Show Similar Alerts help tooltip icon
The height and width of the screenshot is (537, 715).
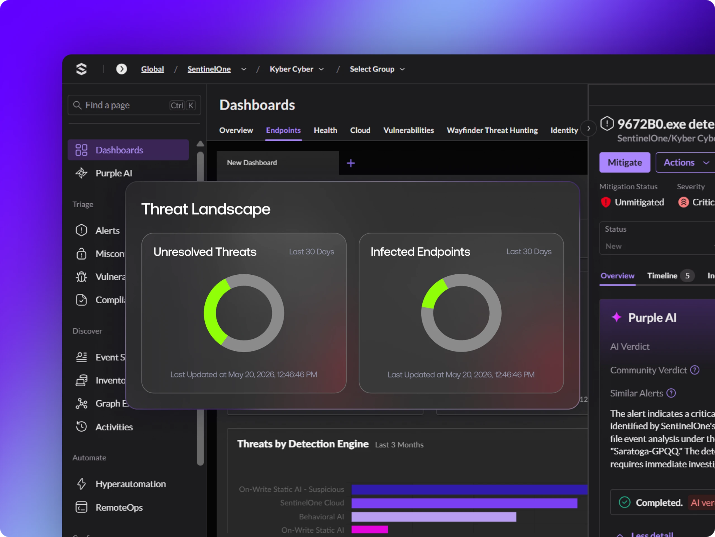[x=671, y=393]
